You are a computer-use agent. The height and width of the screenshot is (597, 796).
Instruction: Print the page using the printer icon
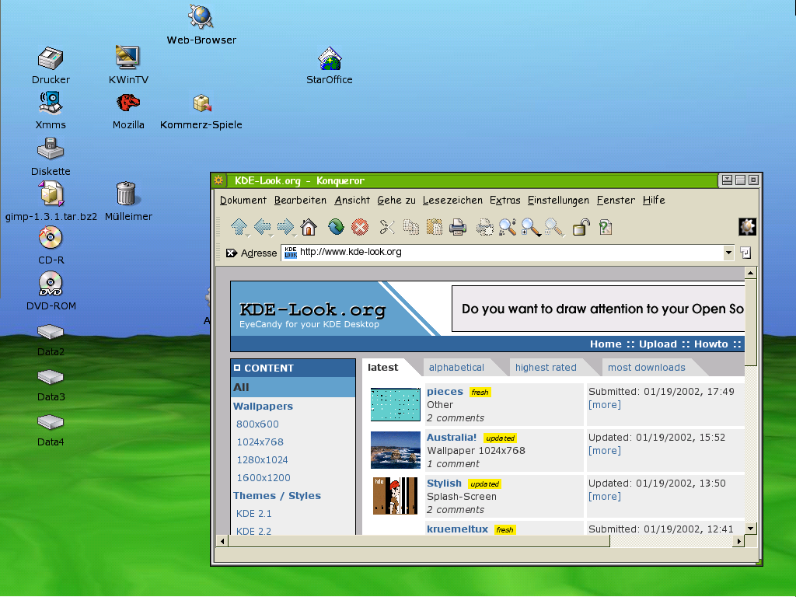coord(457,227)
